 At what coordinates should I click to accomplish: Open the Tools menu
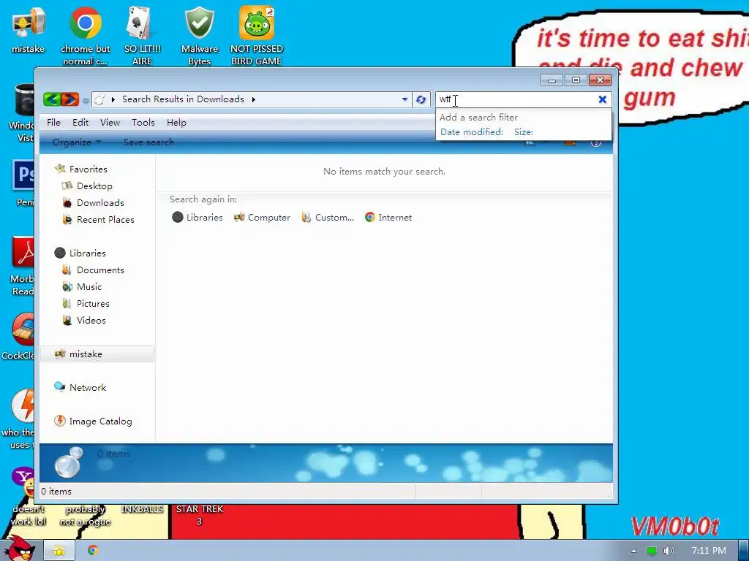click(143, 123)
